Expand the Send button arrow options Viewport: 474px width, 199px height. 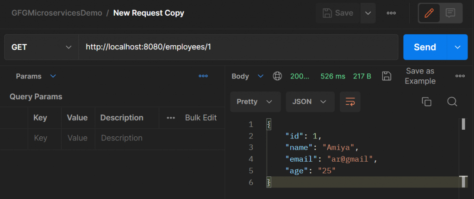pyautogui.click(x=458, y=47)
